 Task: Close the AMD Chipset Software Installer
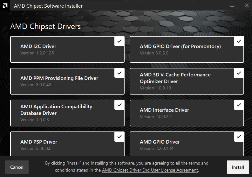(x=247, y=6)
